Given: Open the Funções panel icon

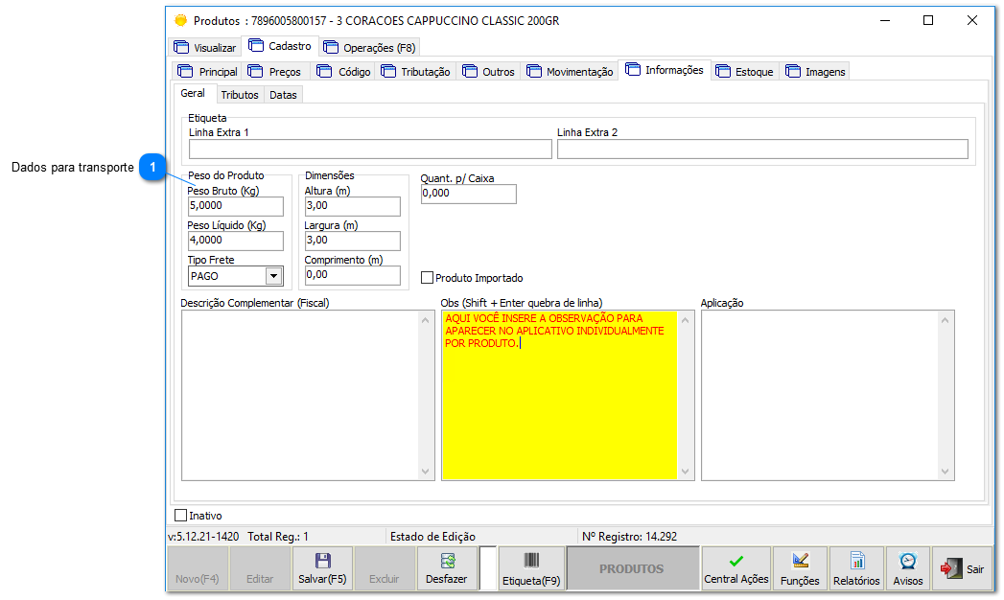Looking at the screenshot, I should click(799, 560).
